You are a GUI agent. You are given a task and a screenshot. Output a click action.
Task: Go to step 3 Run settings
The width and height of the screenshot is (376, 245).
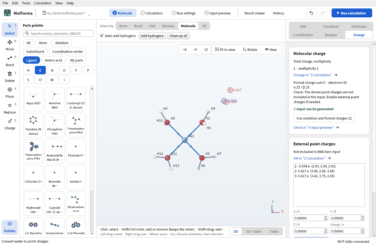184,13
